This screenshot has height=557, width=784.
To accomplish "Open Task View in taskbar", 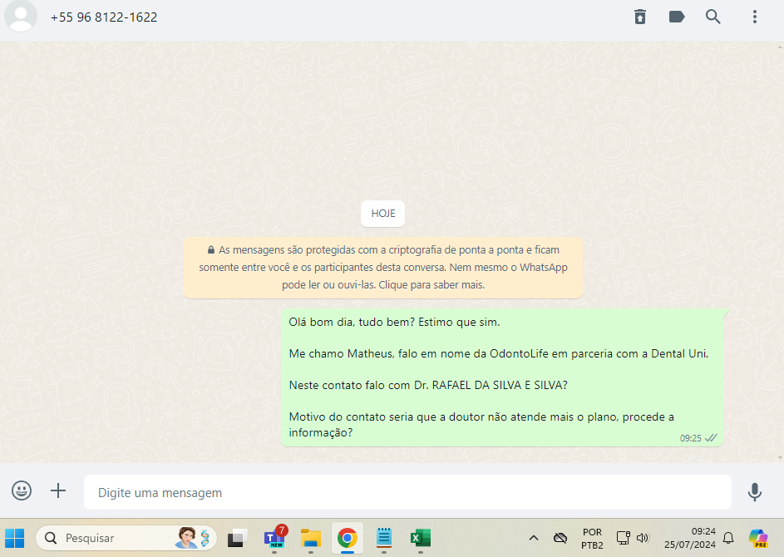I will [x=238, y=538].
